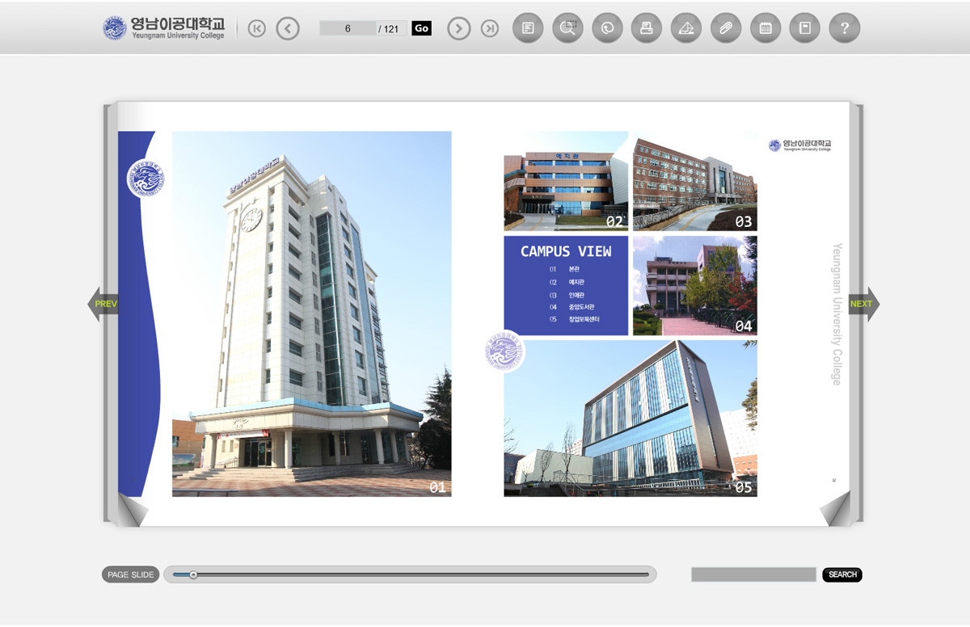Activate the zoom magnifier tool
This screenshot has width=970, height=627.
coord(567,29)
